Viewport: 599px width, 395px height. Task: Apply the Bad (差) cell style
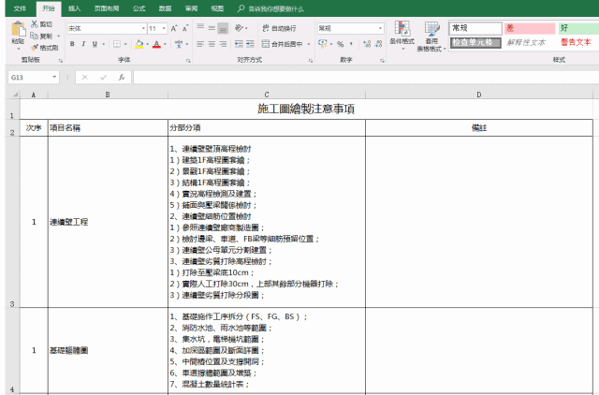(x=530, y=28)
